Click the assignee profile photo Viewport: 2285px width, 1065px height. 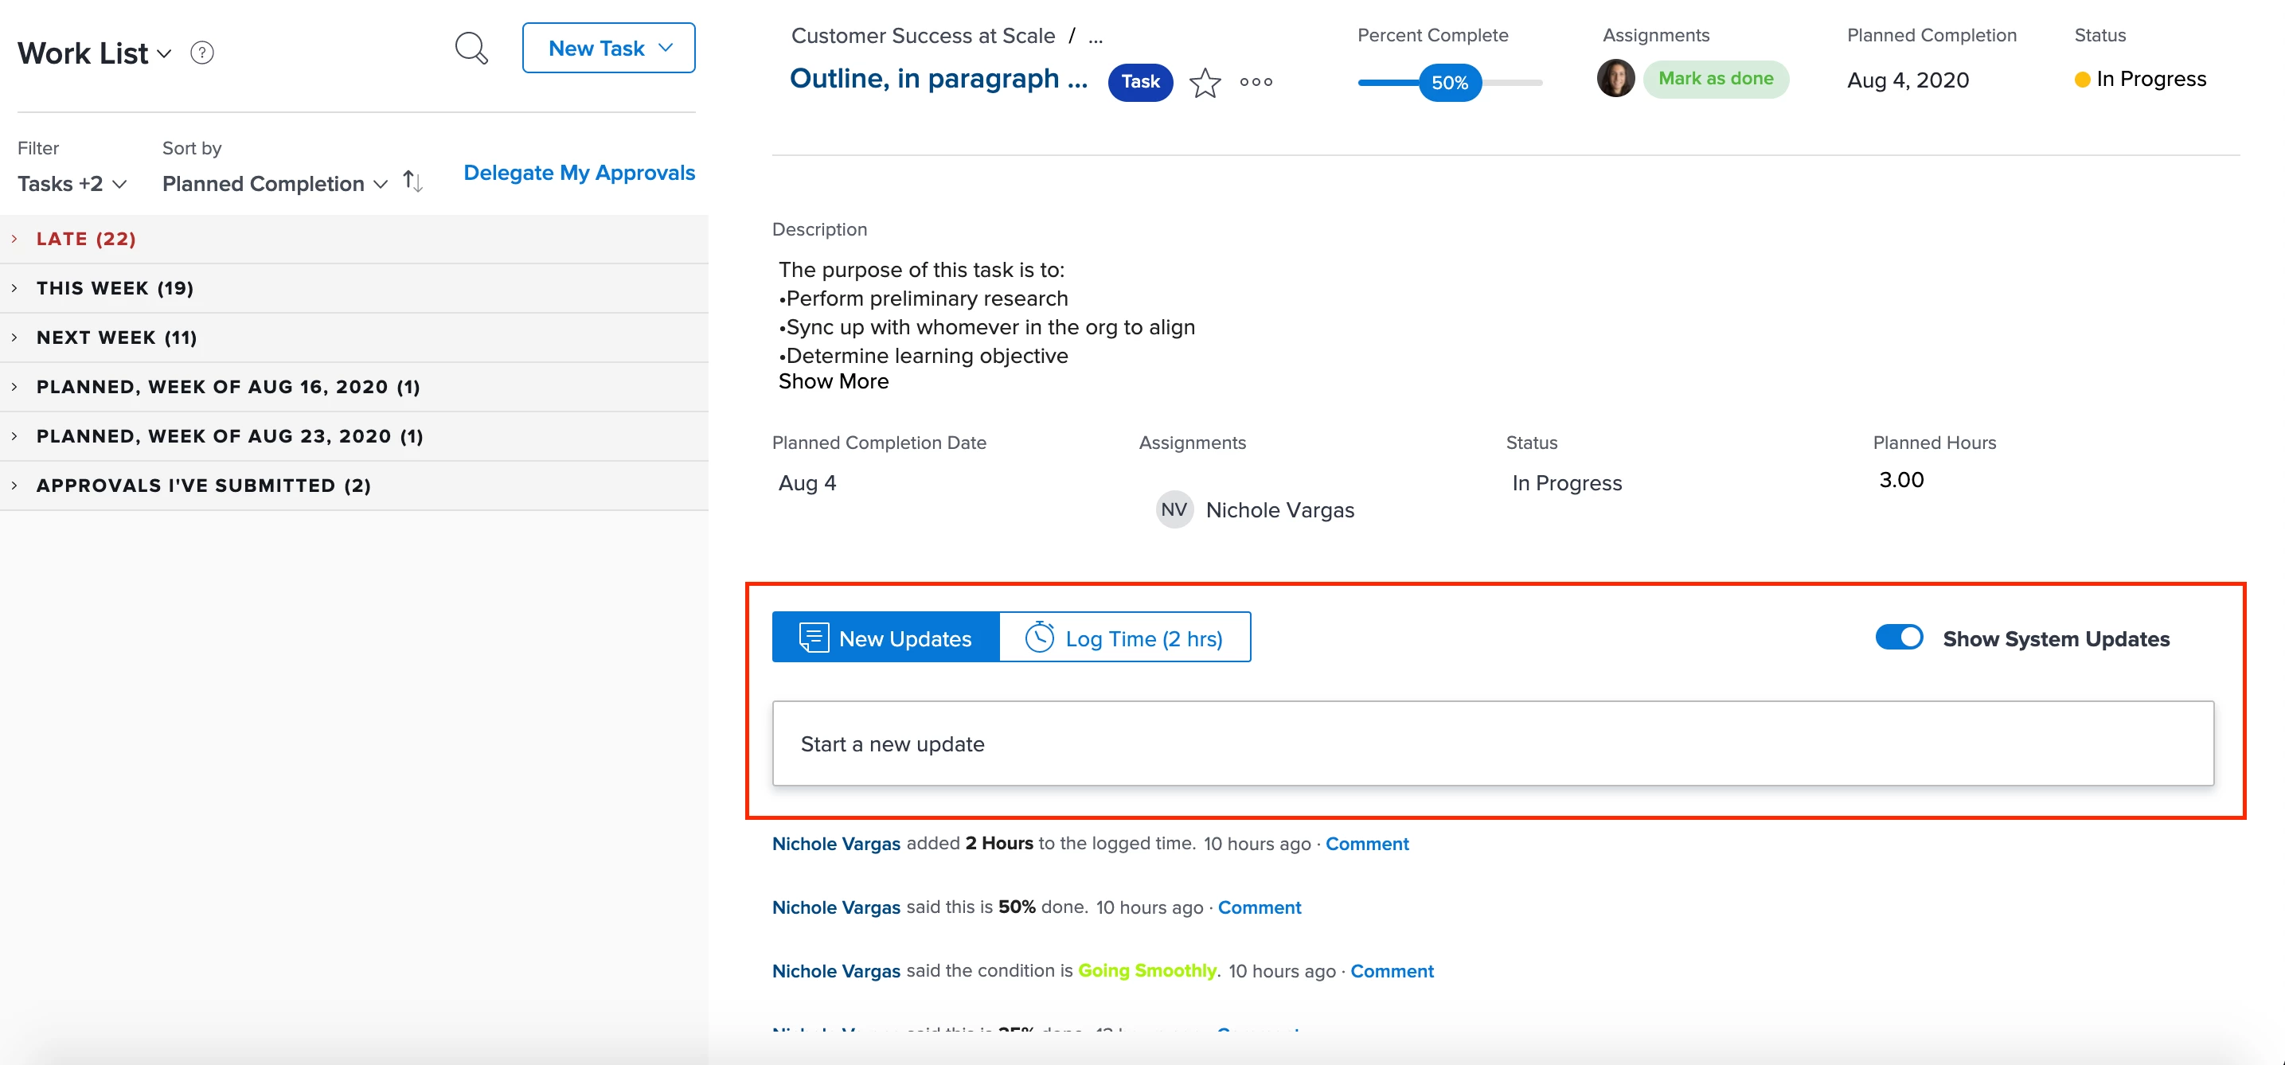point(1615,79)
